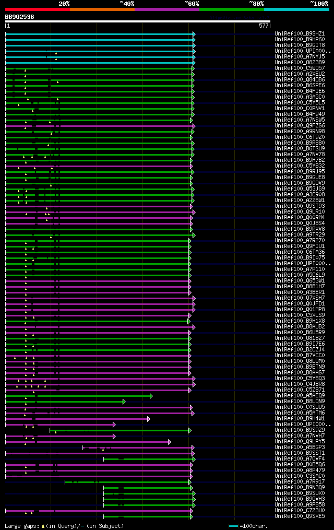The image size is (334, 530).
Task: Open hit UniRef100_O82389
Action: (x=300, y=63)
